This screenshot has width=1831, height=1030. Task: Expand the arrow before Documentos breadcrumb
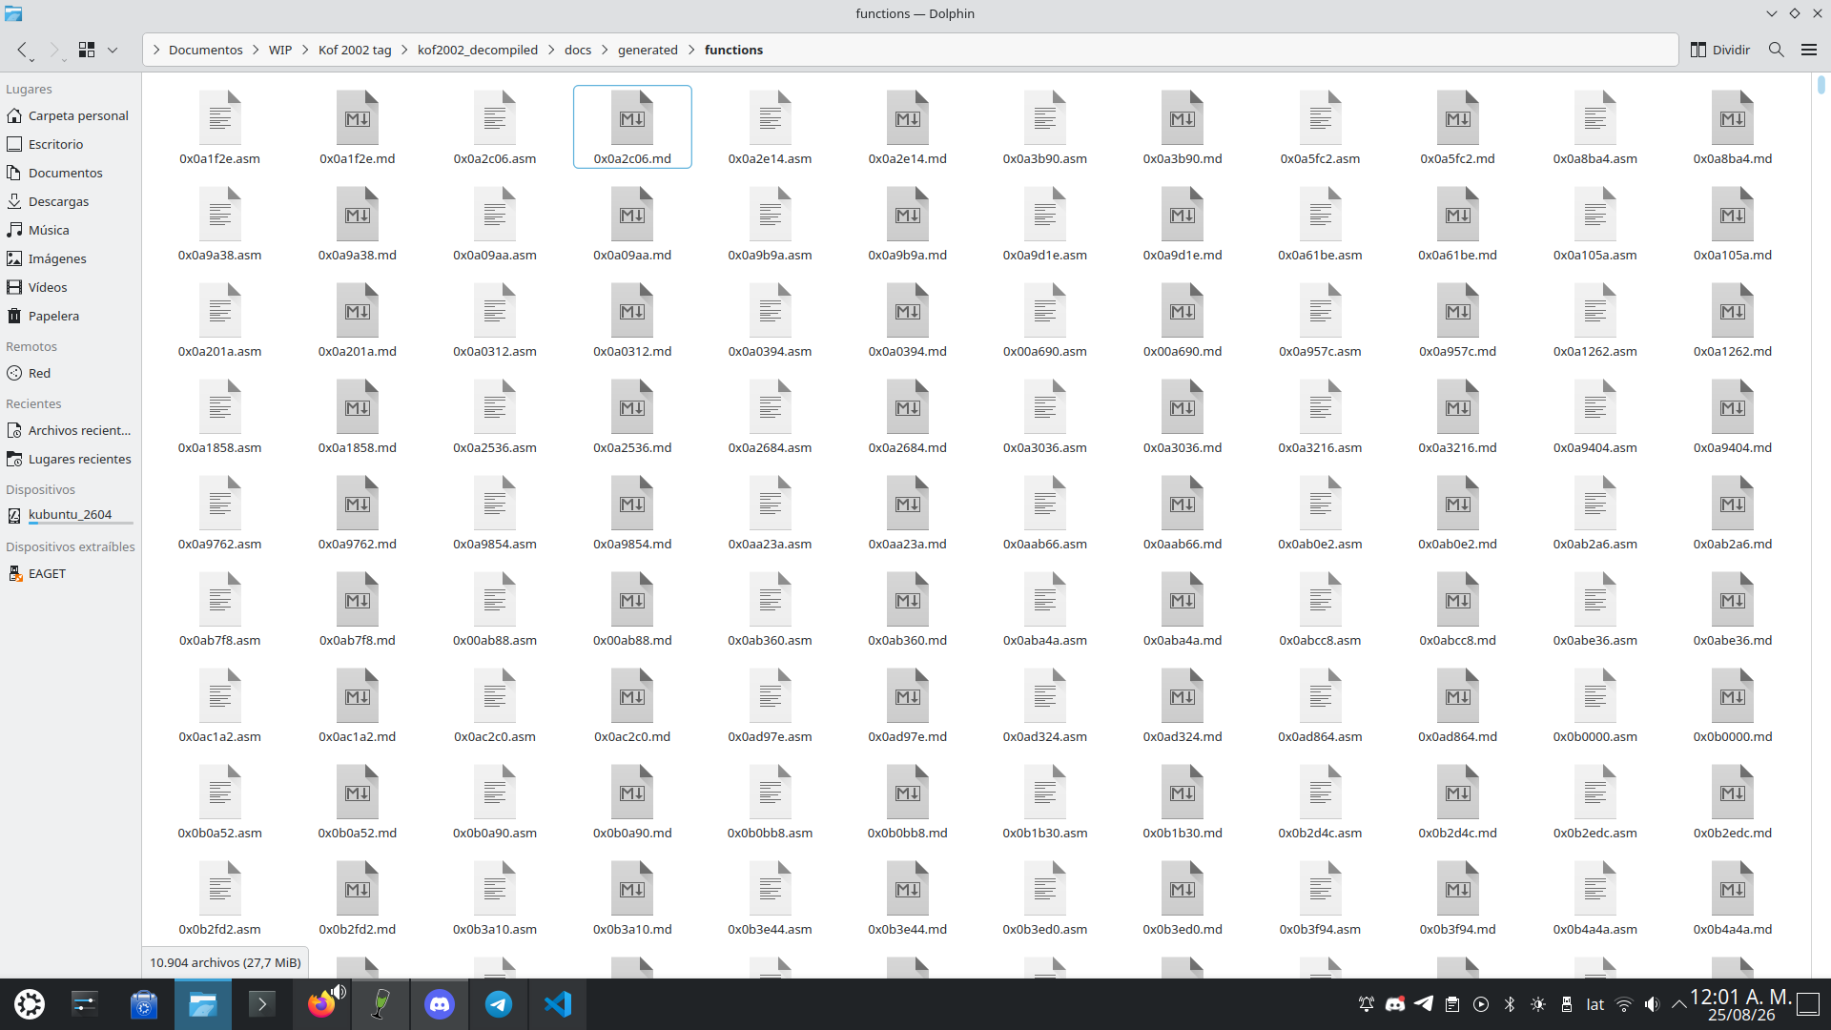(x=156, y=50)
